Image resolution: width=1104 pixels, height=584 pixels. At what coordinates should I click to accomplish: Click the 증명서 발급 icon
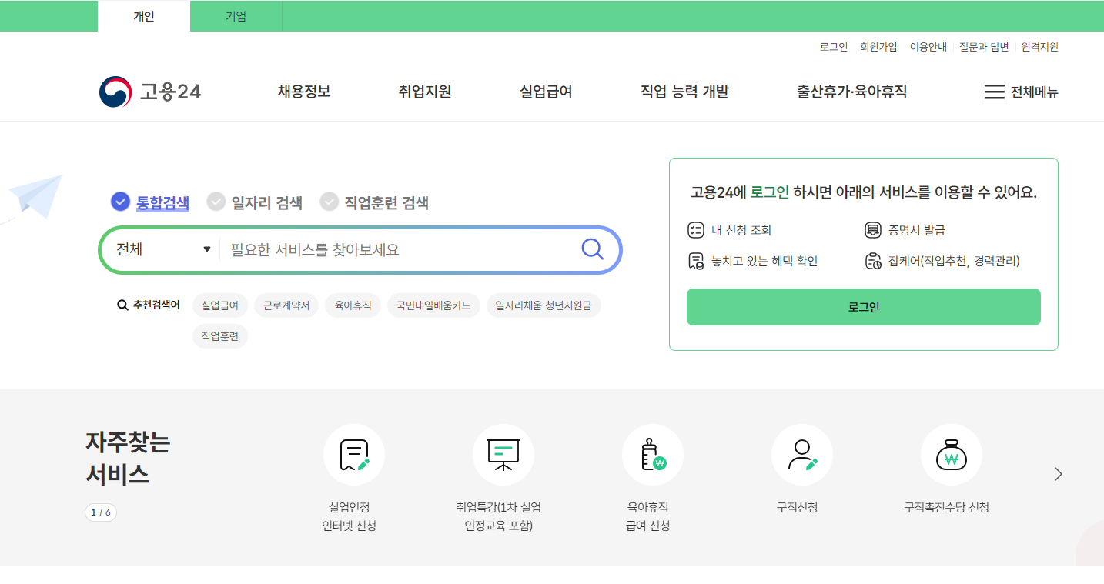point(872,230)
